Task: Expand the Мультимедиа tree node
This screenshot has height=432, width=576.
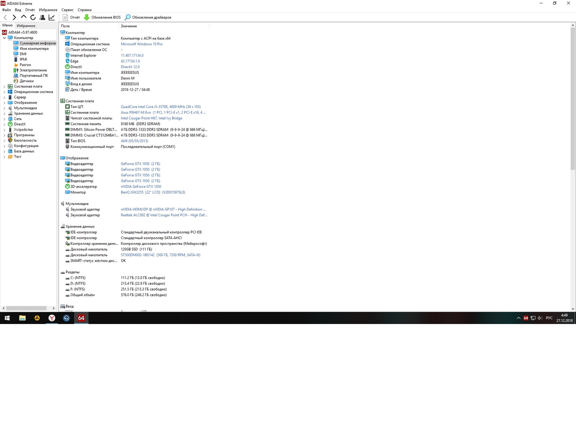Action: click(x=4, y=108)
